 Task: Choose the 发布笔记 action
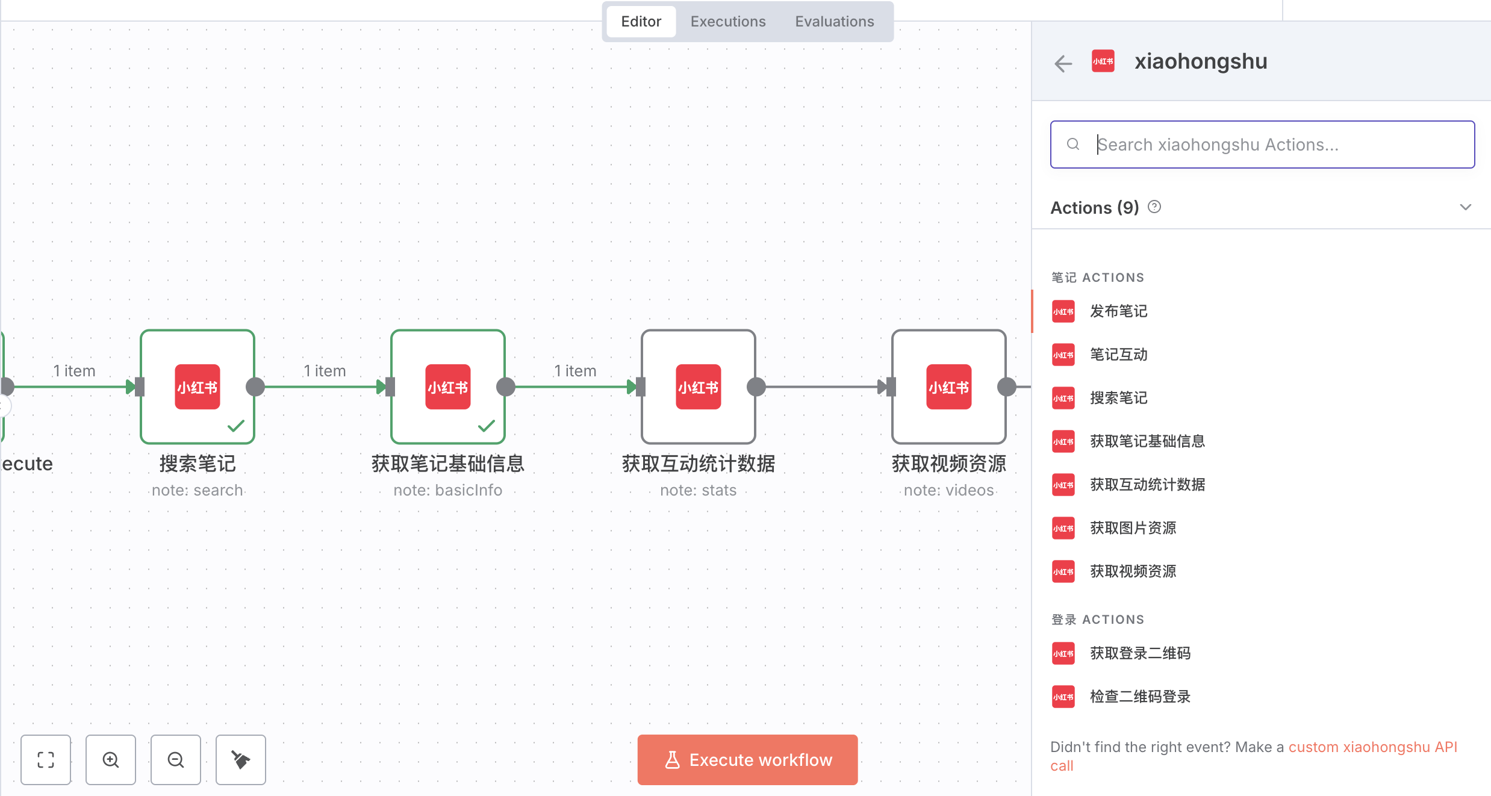tap(1118, 311)
